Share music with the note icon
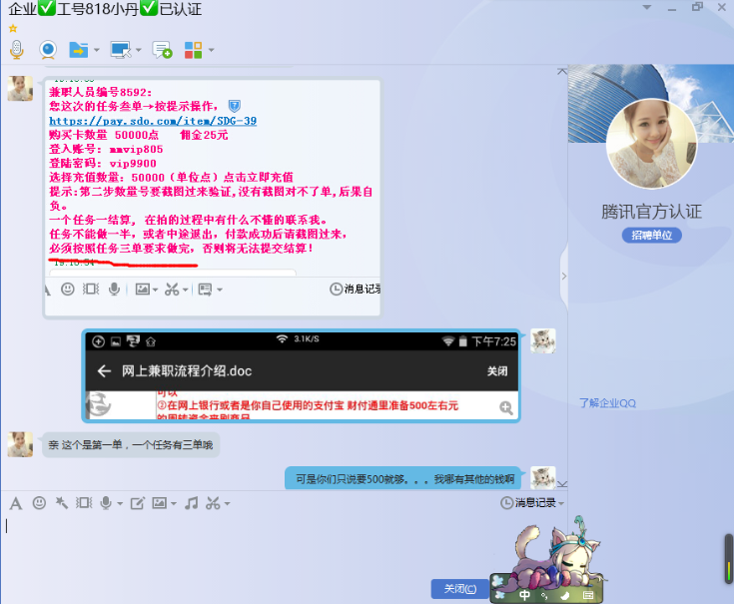Image resolution: width=734 pixels, height=604 pixels. 191,503
